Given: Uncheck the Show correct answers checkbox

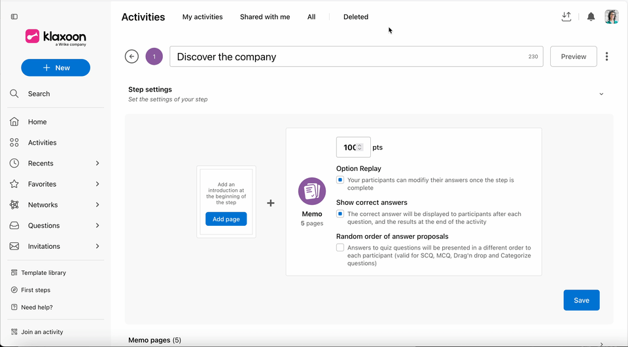Looking at the screenshot, I should coord(340,213).
